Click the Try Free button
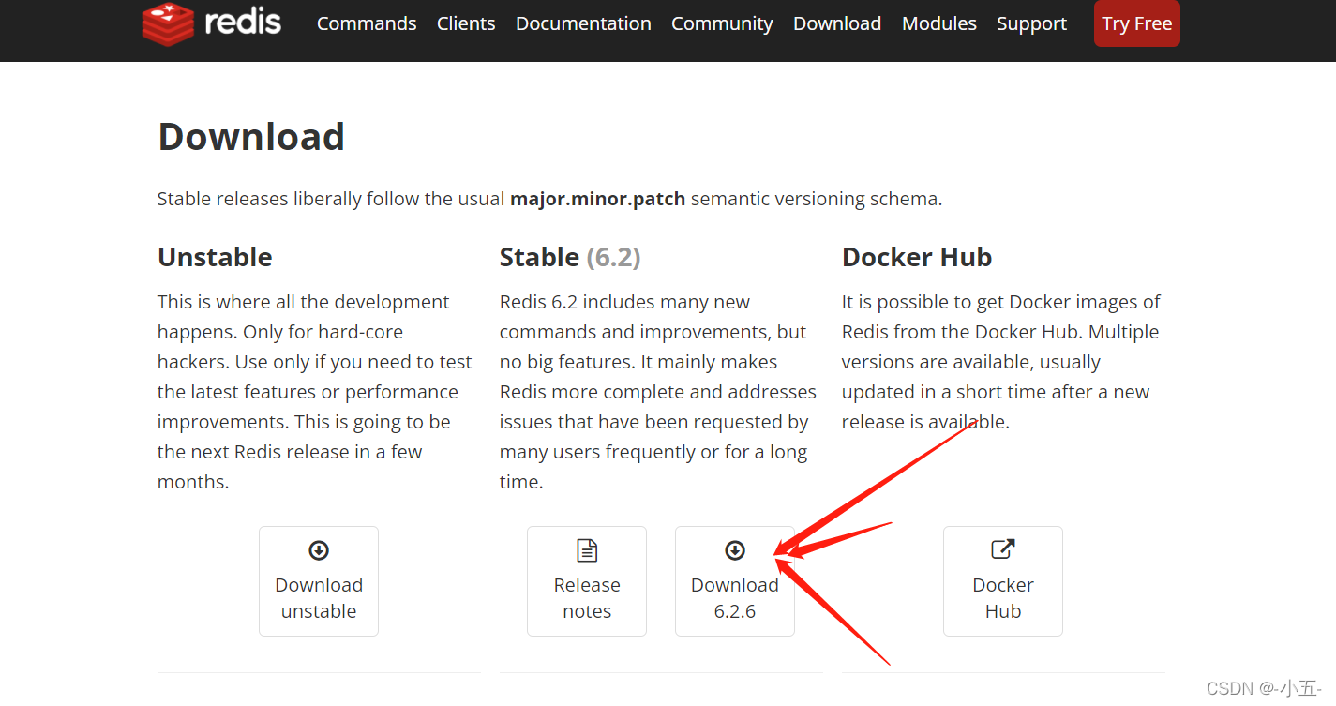Viewport: 1336px width, 706px height. [1136, 23]
